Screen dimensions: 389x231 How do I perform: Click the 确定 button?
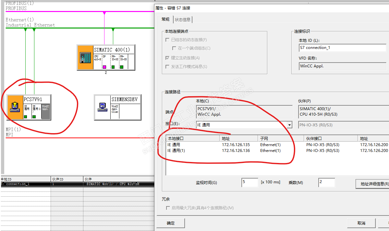point(171,223)
